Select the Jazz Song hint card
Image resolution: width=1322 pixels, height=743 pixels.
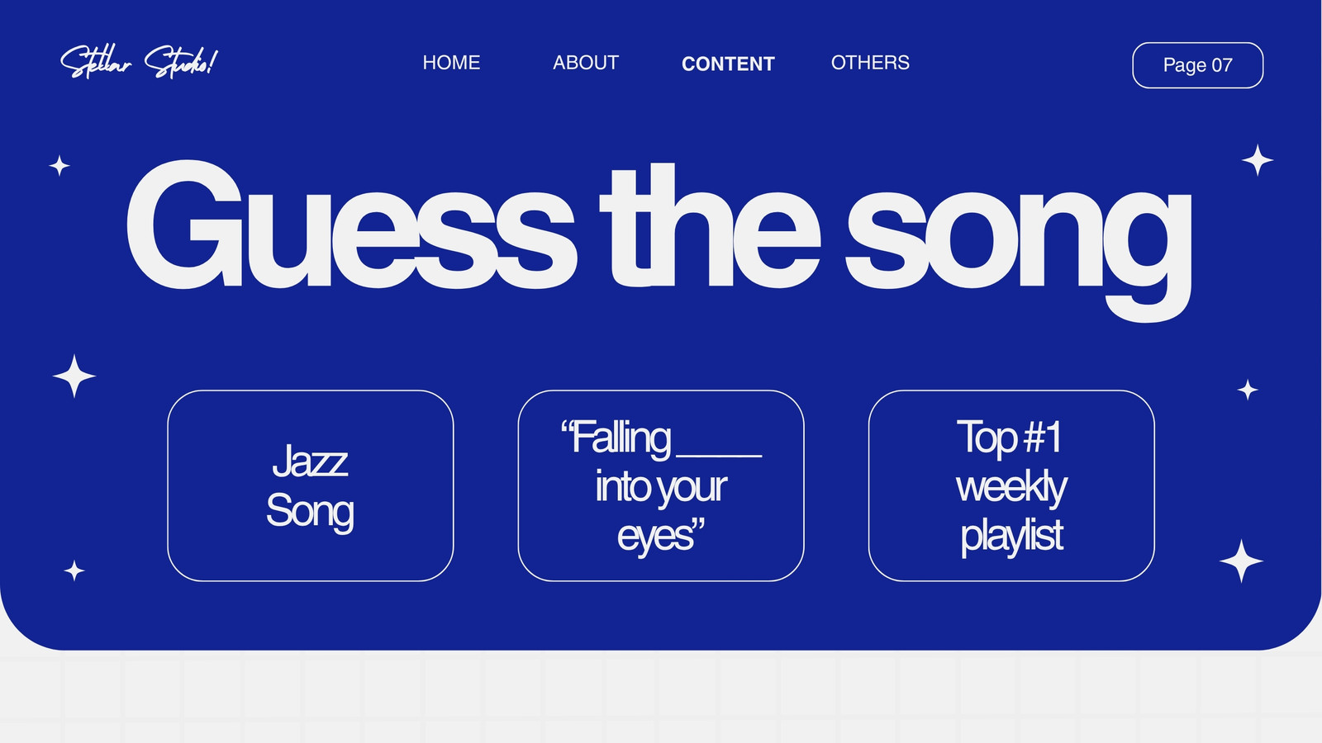coord(311,485)
